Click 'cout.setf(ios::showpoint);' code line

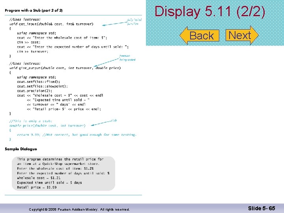42,86
